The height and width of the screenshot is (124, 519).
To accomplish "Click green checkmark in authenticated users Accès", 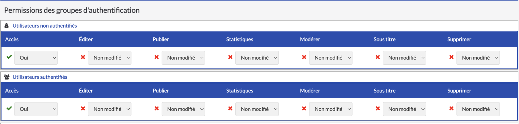I will (x=9, y=108).
